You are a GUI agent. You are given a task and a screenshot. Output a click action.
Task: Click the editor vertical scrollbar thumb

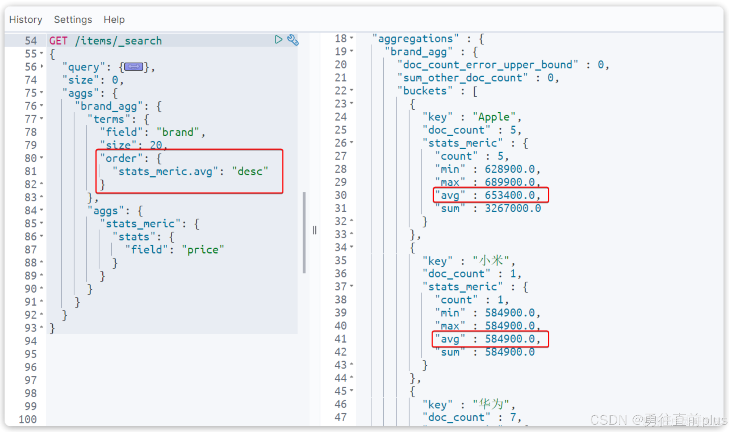click(304, 233)
